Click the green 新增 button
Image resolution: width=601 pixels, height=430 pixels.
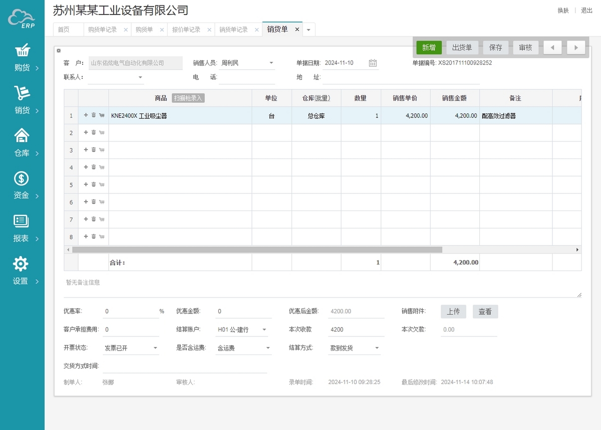[x=429, y=47]
